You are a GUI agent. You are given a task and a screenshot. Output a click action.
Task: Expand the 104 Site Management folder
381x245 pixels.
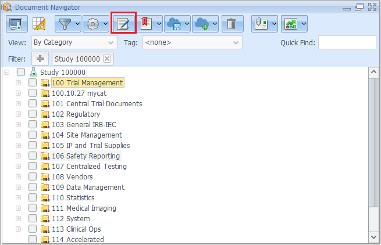tap(18, 135)
